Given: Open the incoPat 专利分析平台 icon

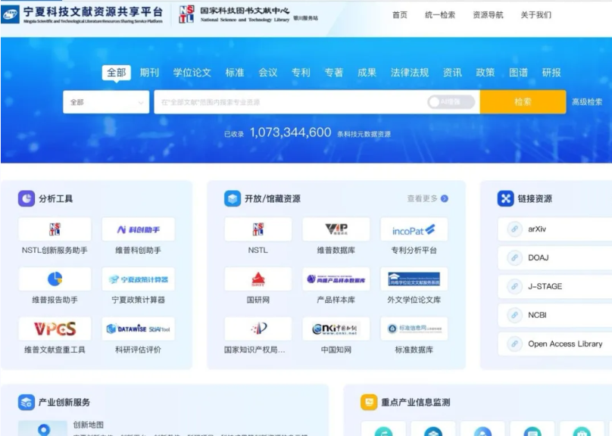Looking at the screenshot, I should pyautogui.click(x=414, y=229).
